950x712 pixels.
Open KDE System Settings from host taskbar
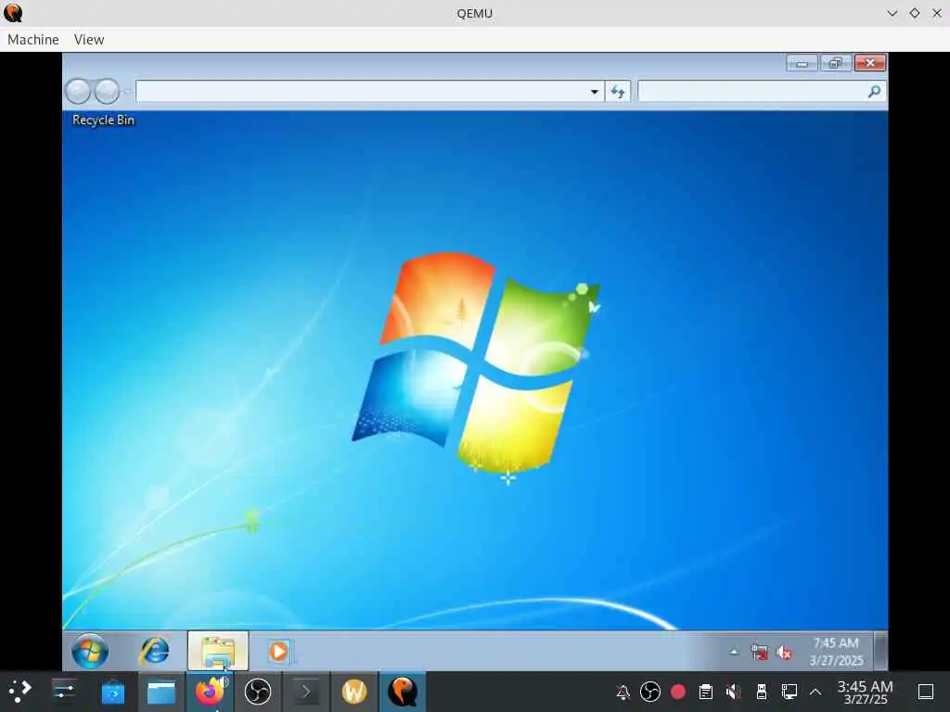64,692
